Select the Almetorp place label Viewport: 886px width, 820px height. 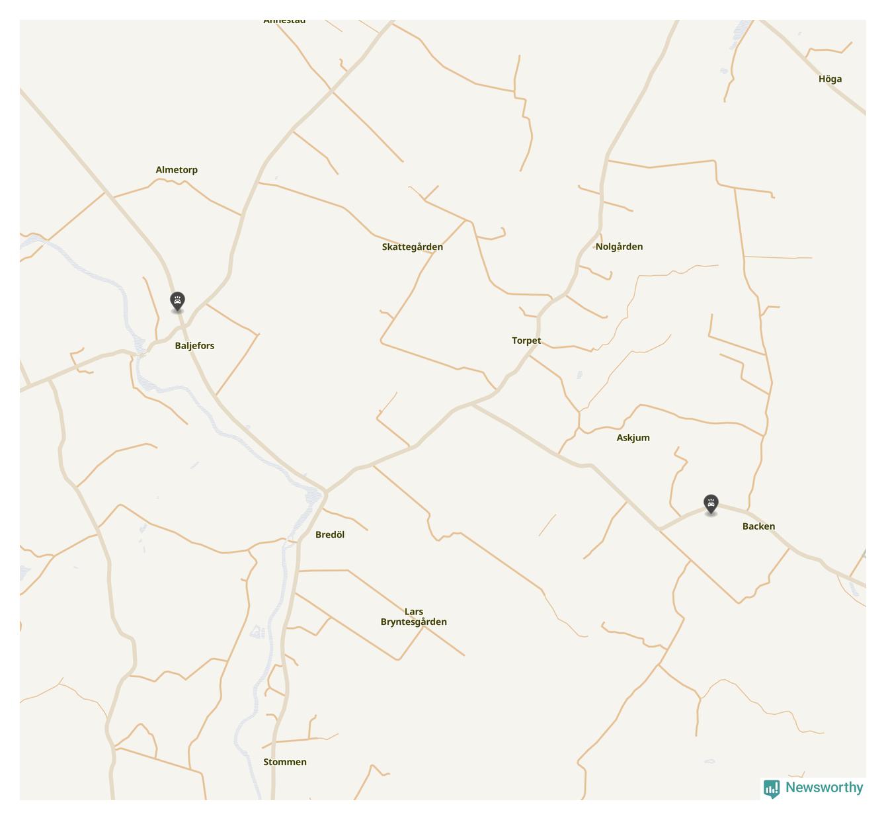tap(177, 170)
